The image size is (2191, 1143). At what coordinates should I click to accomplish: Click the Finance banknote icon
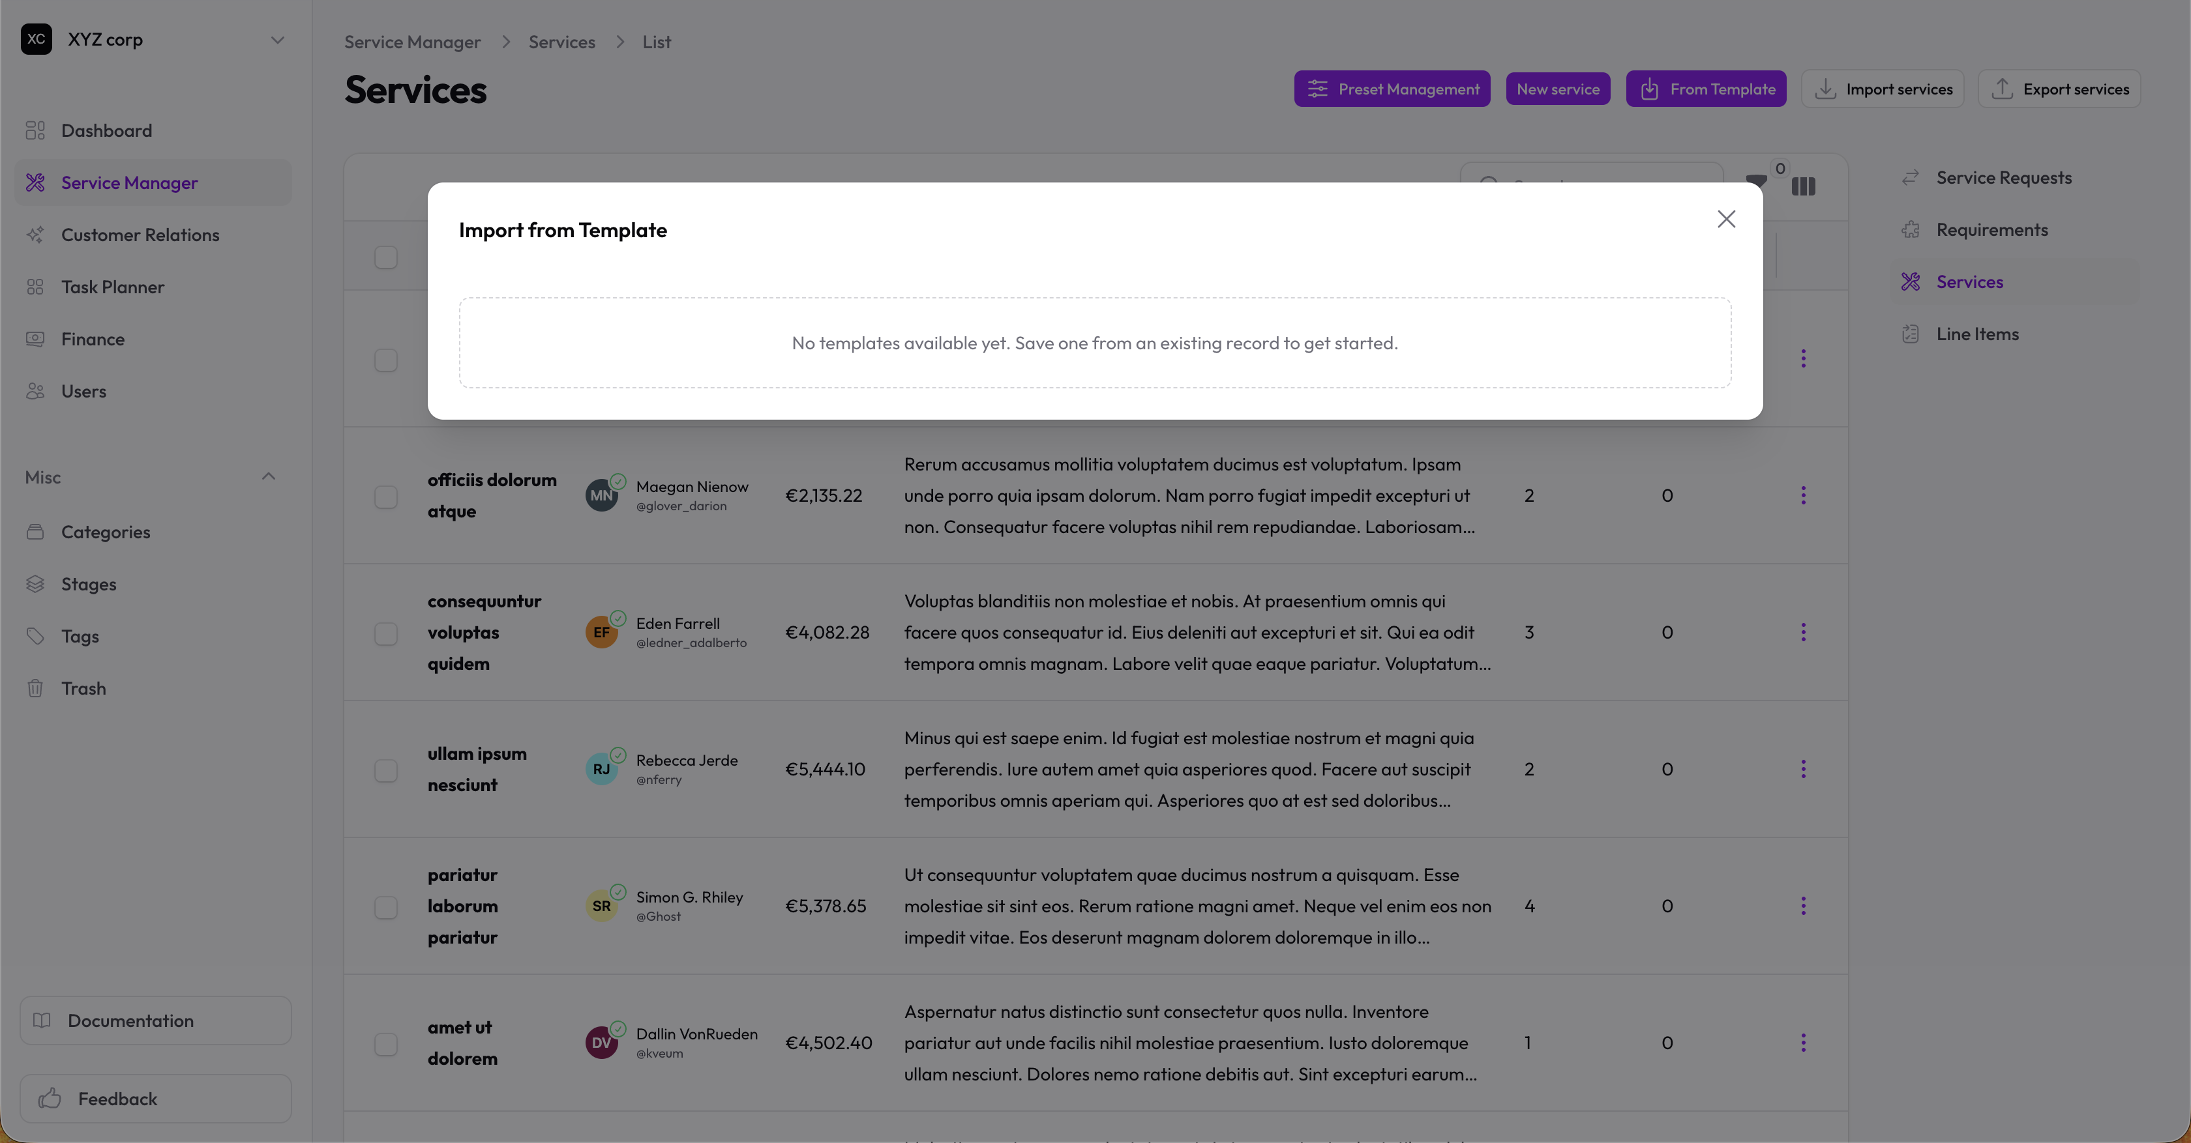tap(35, 339)
